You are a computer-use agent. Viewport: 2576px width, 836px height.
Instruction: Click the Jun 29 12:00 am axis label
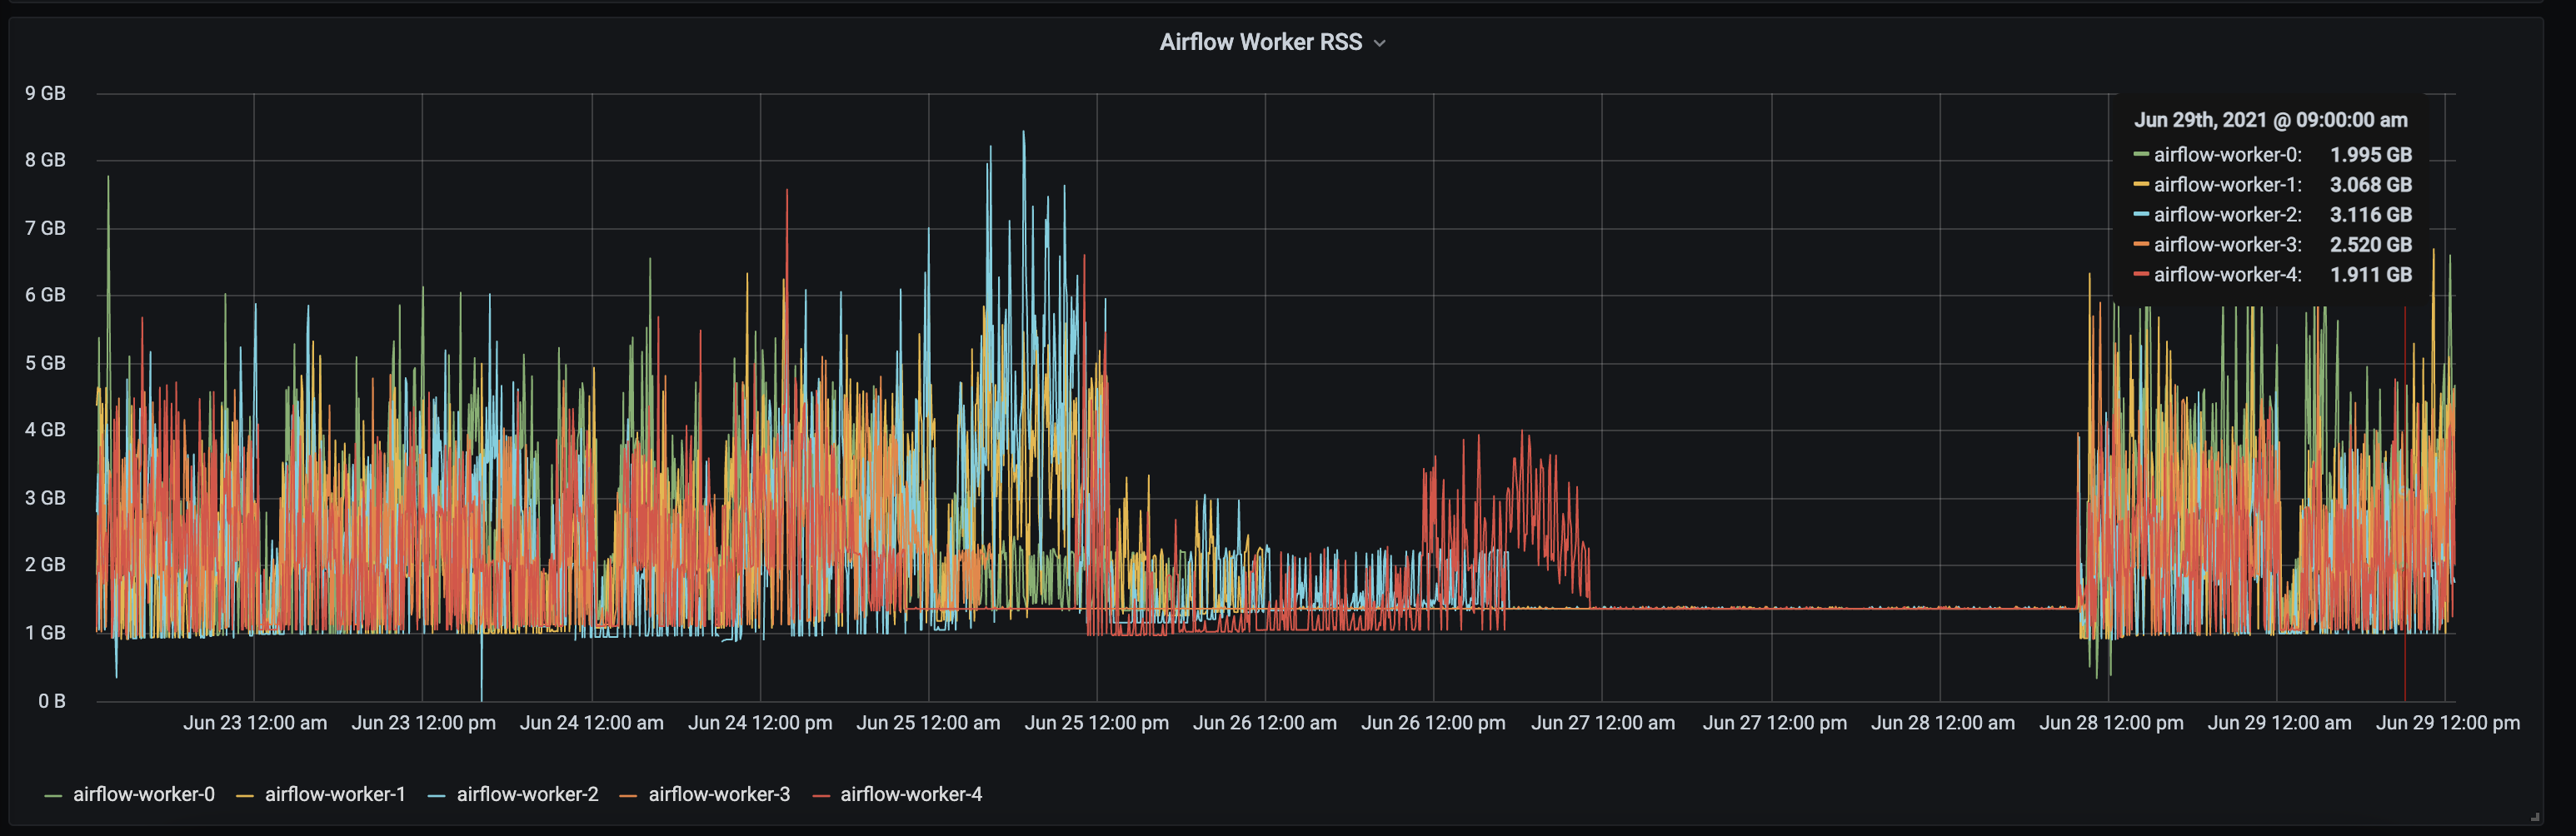pyautogui.click(x=2279, y=723)
